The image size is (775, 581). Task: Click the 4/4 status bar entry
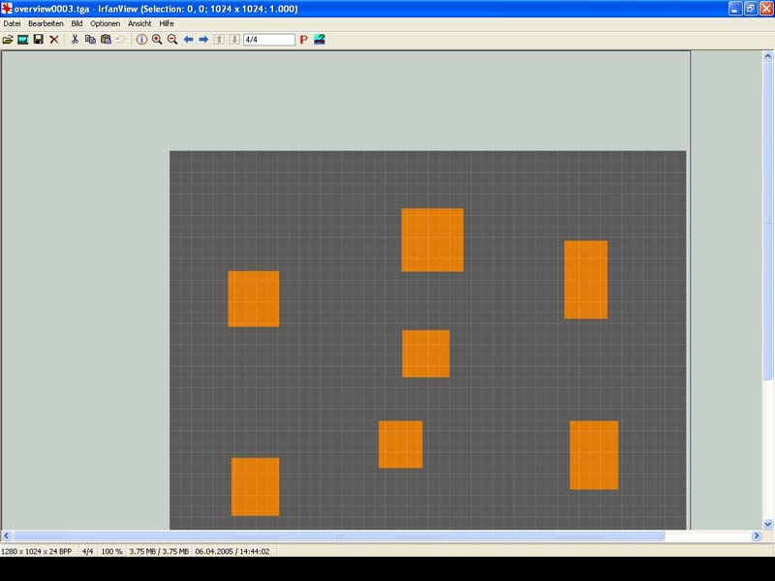click(87, 551)
